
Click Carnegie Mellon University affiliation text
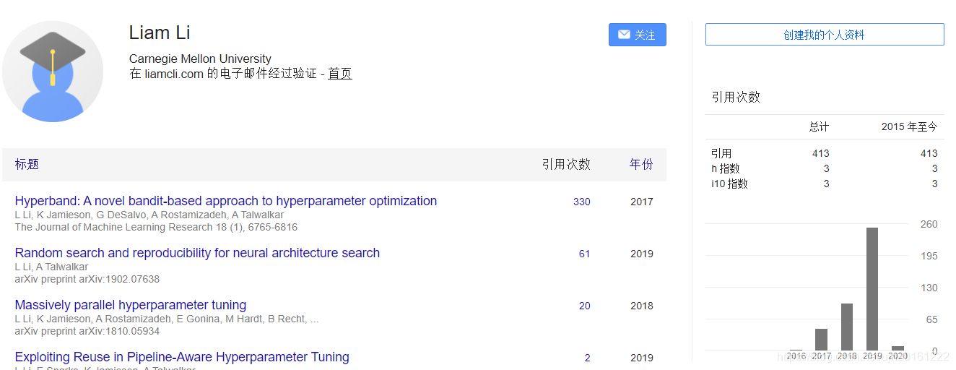point(200,59)
